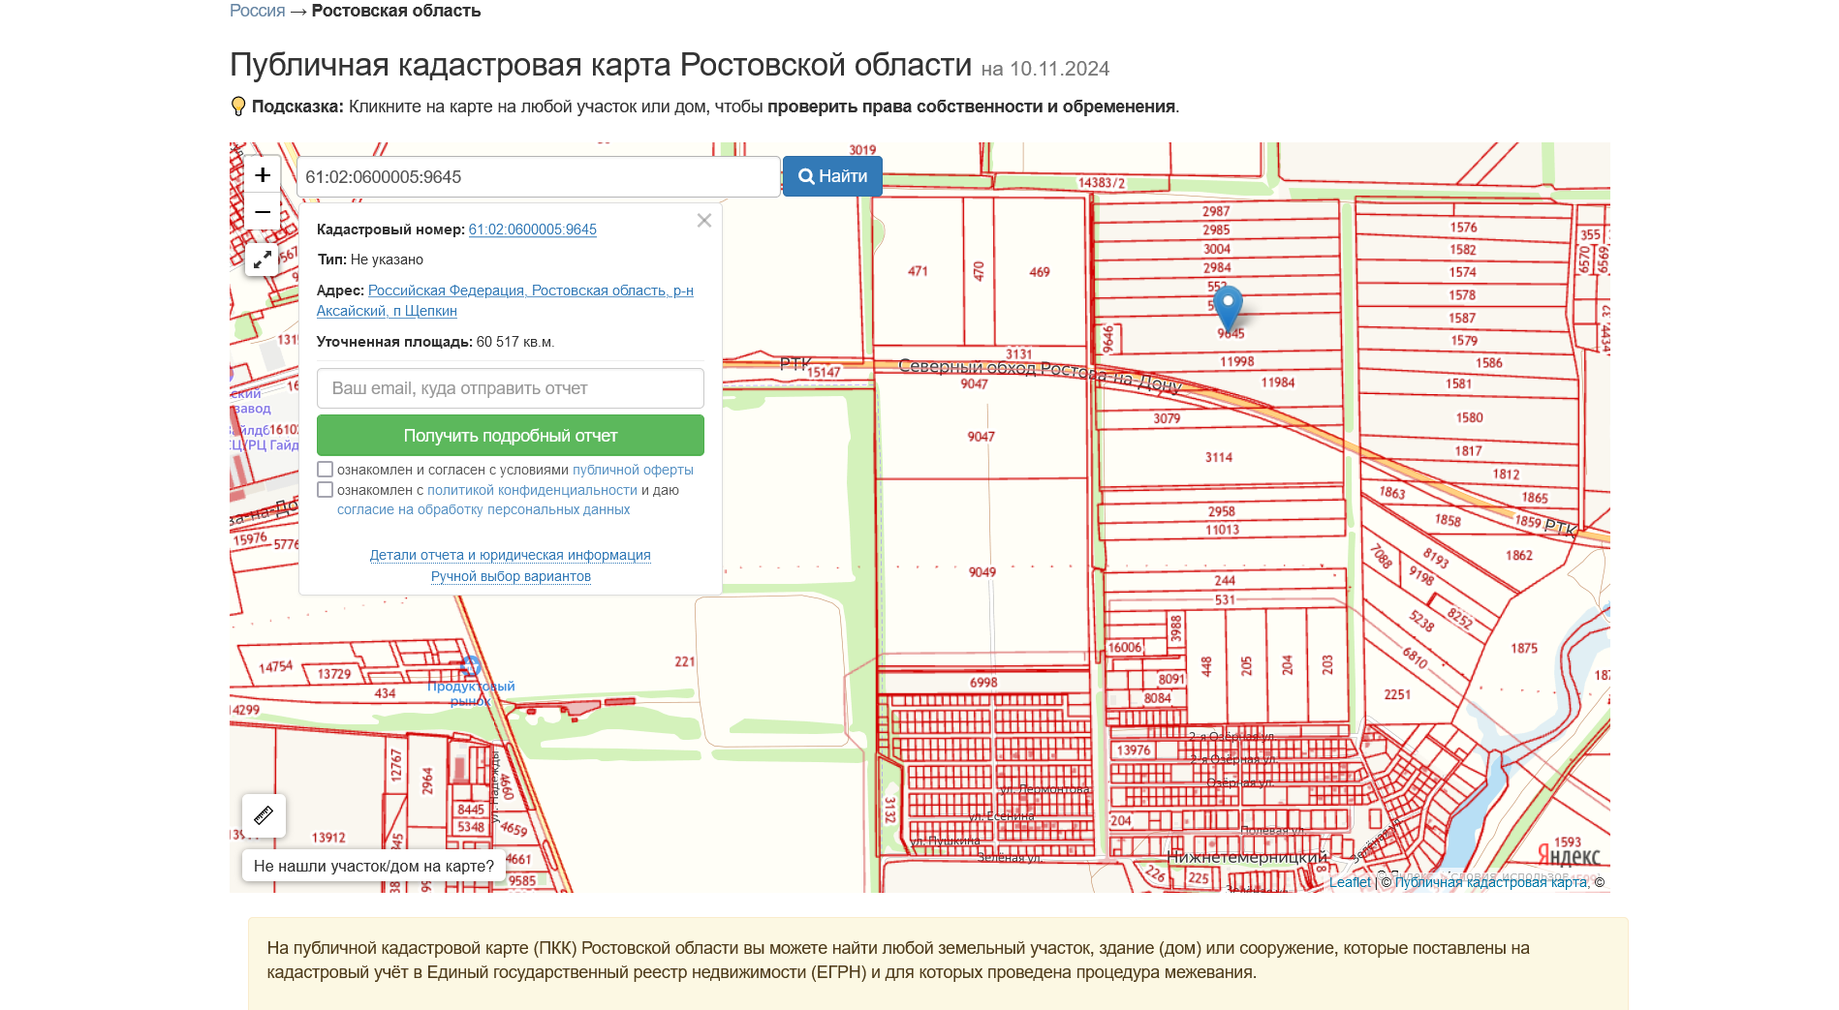Click the blue location marker pin
The height and width of the screenshot is (1010, 1839).
(1228, 307)
